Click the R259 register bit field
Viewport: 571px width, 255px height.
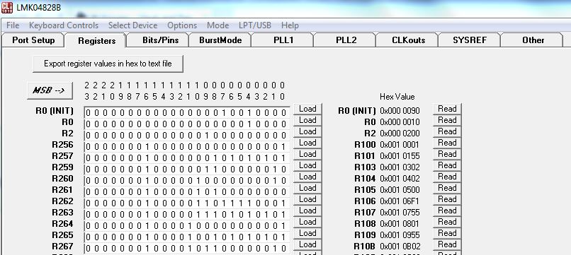click(187, 169)
